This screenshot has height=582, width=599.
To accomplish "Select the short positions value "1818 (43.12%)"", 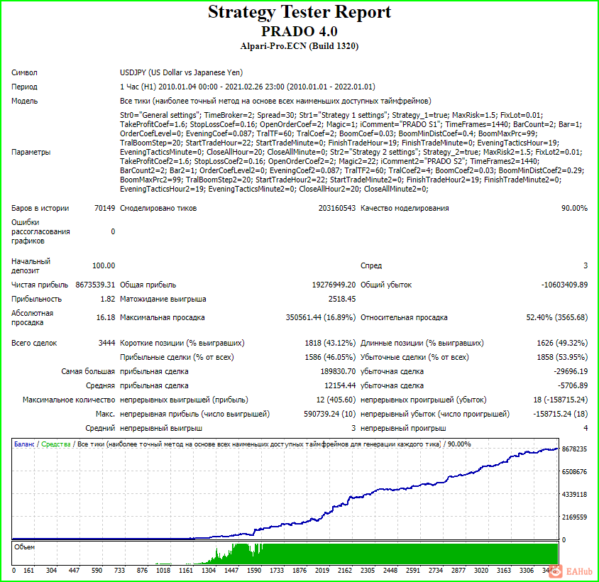I will (x=330, y=343).
